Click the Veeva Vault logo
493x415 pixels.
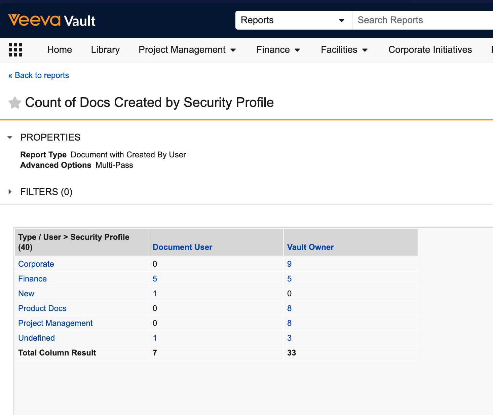[x=52, y=21]
